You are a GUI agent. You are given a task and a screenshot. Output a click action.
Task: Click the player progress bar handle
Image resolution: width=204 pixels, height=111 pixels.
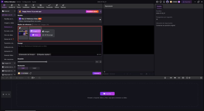(x=104, y=72)
